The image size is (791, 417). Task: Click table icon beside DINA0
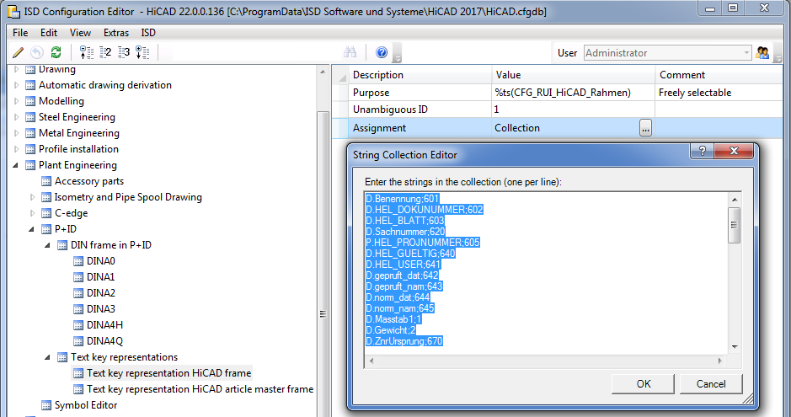(x=78, y=261)
